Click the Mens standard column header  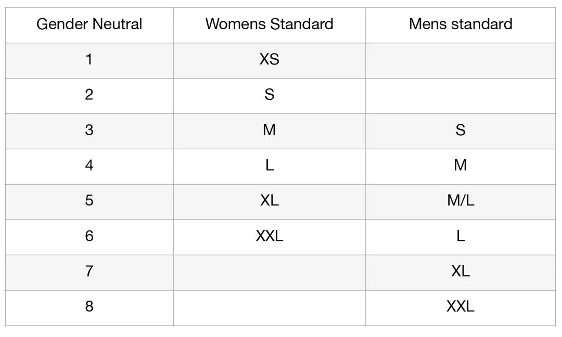point(461,24)
